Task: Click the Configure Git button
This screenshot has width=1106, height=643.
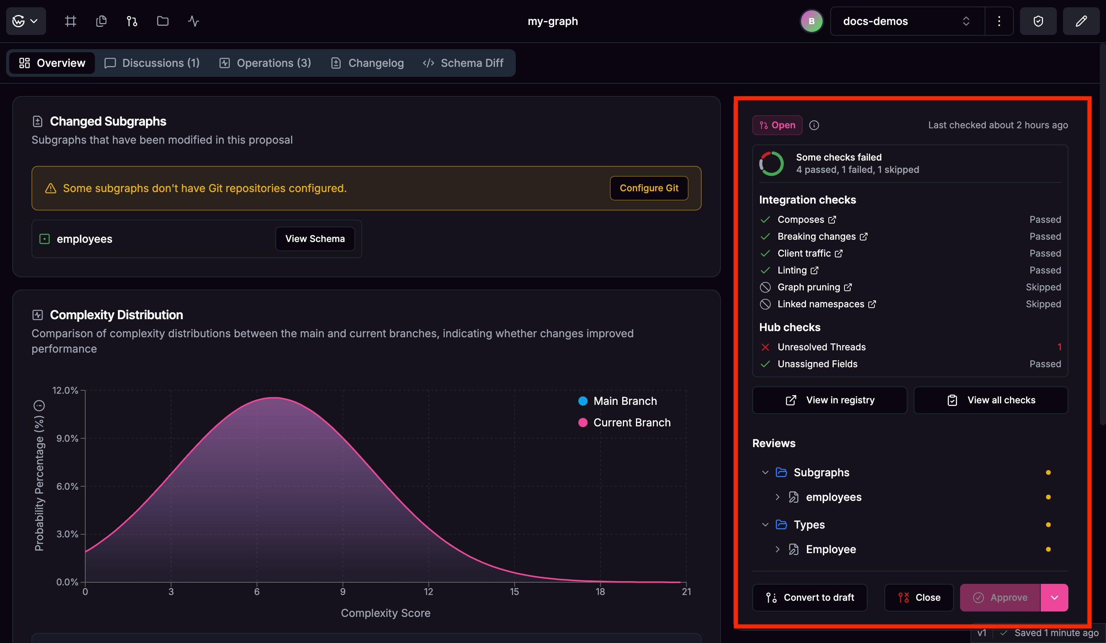Action: pyautogui.click(x=649, y=188)
